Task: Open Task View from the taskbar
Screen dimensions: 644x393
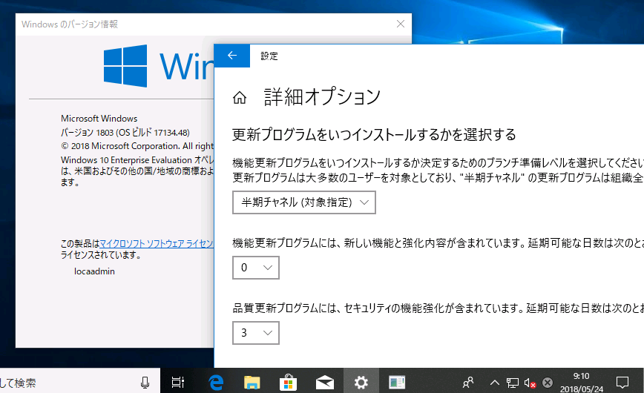Action: [x=178, y=383]
